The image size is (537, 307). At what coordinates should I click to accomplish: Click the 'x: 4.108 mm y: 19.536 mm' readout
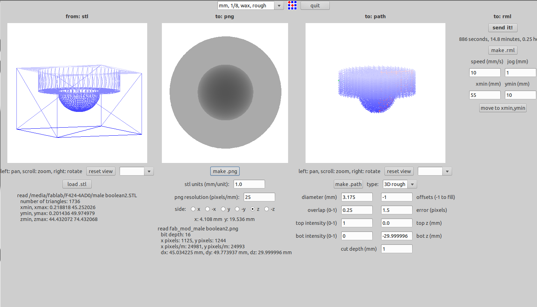point(224,219)
